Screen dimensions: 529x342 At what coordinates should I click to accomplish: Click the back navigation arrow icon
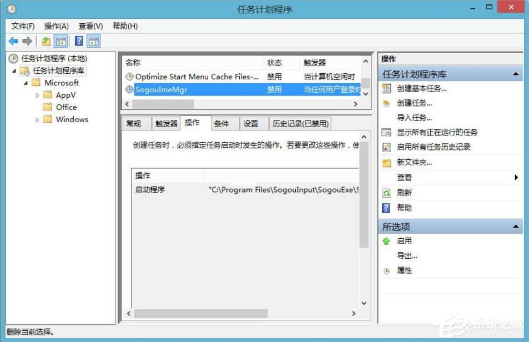point(13,41)
